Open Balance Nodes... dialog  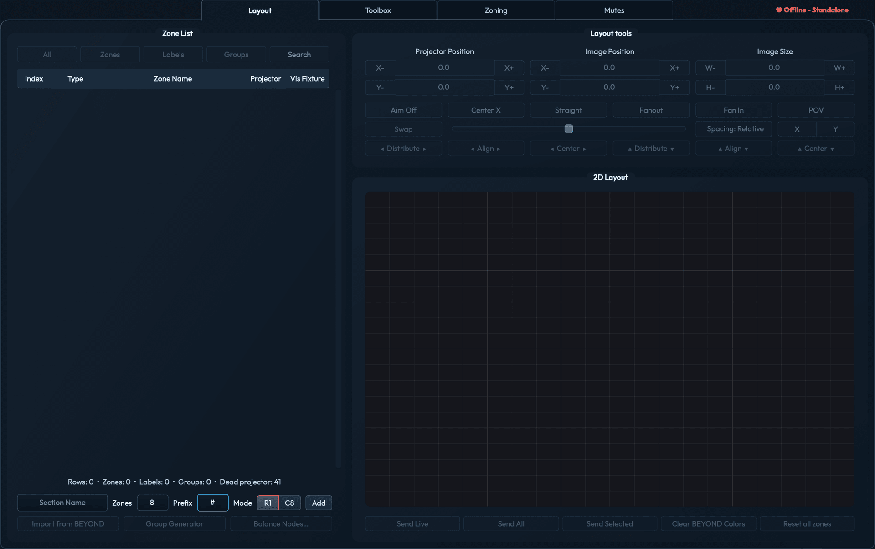[x=281, y=524]
